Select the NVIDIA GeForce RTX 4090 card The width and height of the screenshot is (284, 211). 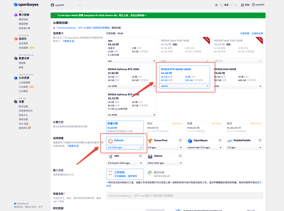(131, 104)
